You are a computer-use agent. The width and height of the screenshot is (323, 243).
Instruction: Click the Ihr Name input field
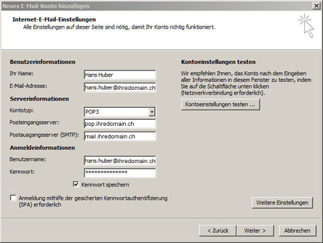(120, 75)
